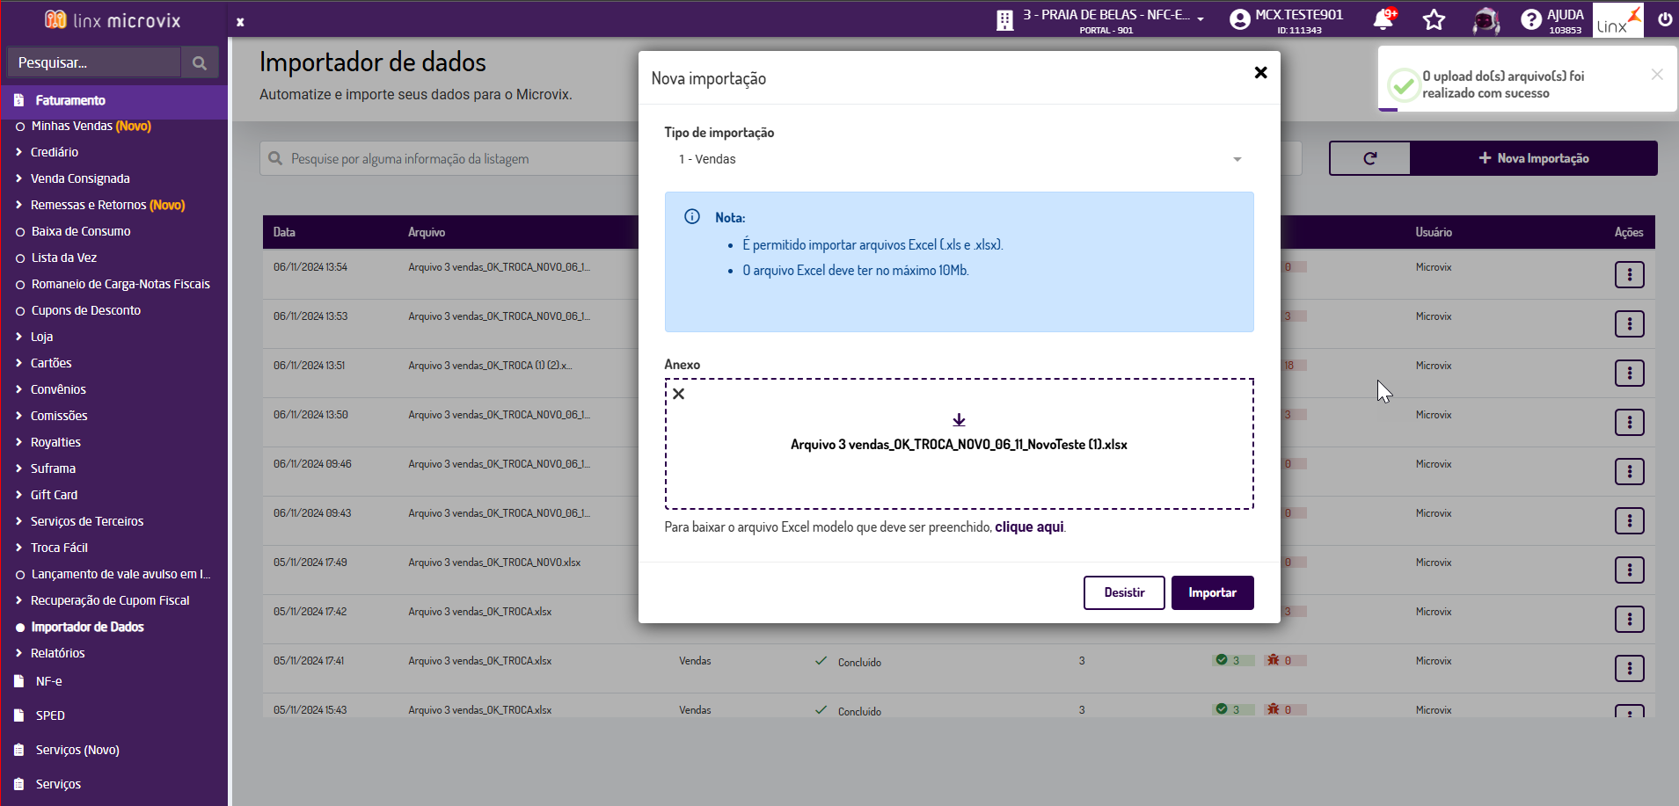Click the Nova Importação button
This screenshot has height=806, width=1679.
1534,158
